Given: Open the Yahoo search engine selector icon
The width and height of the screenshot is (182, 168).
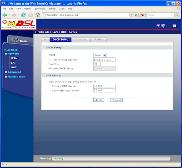Looking at the screenshot, I should 143,15.
